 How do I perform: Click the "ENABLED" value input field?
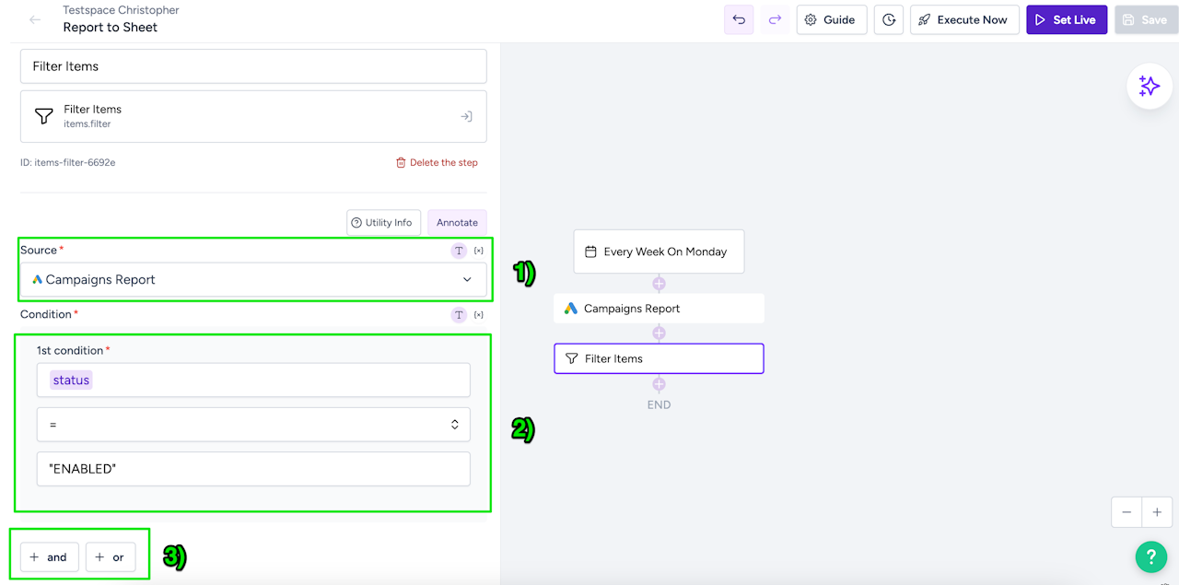(253, 469)
